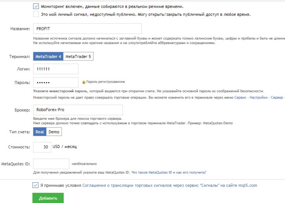The width and height of the screenshot is (285, 203).
Task: Select the MetaTrader 4 terminal option
Action: pyautogui.click(x=48, y=57)
